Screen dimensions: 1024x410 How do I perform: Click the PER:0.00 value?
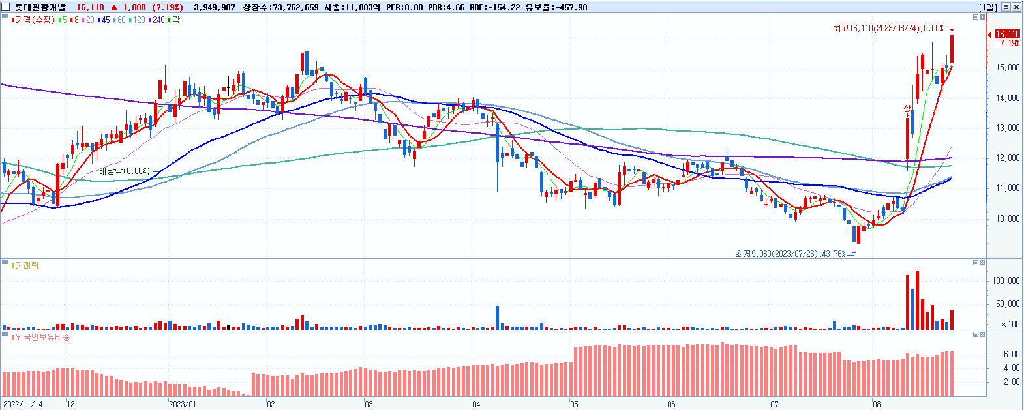click(x=404, y=7)
